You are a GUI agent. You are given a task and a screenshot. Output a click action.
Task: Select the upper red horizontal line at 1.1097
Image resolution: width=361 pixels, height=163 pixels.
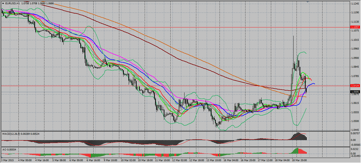pos(176,27)
